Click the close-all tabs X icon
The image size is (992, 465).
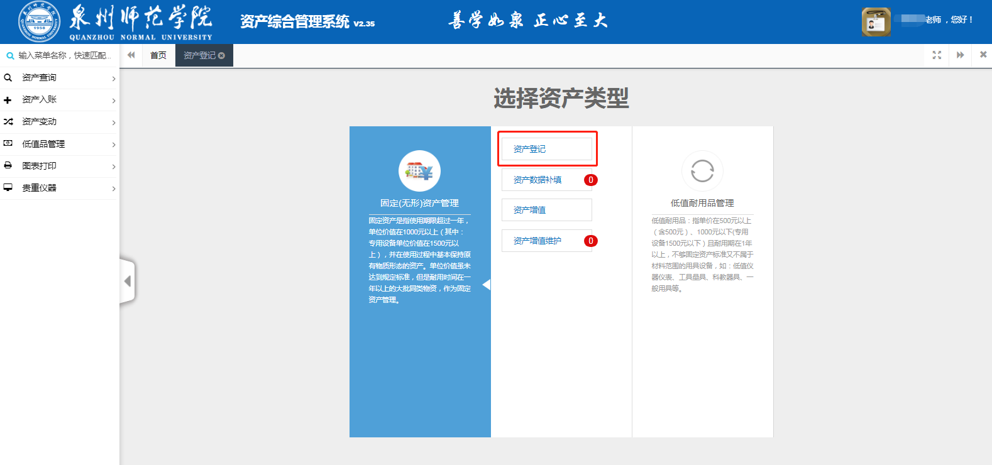coord(983,55)
